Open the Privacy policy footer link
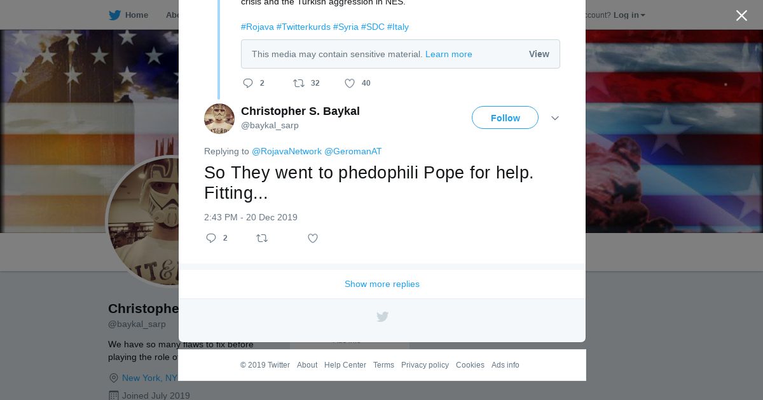 pyautogui.click(x=425, y=365)
